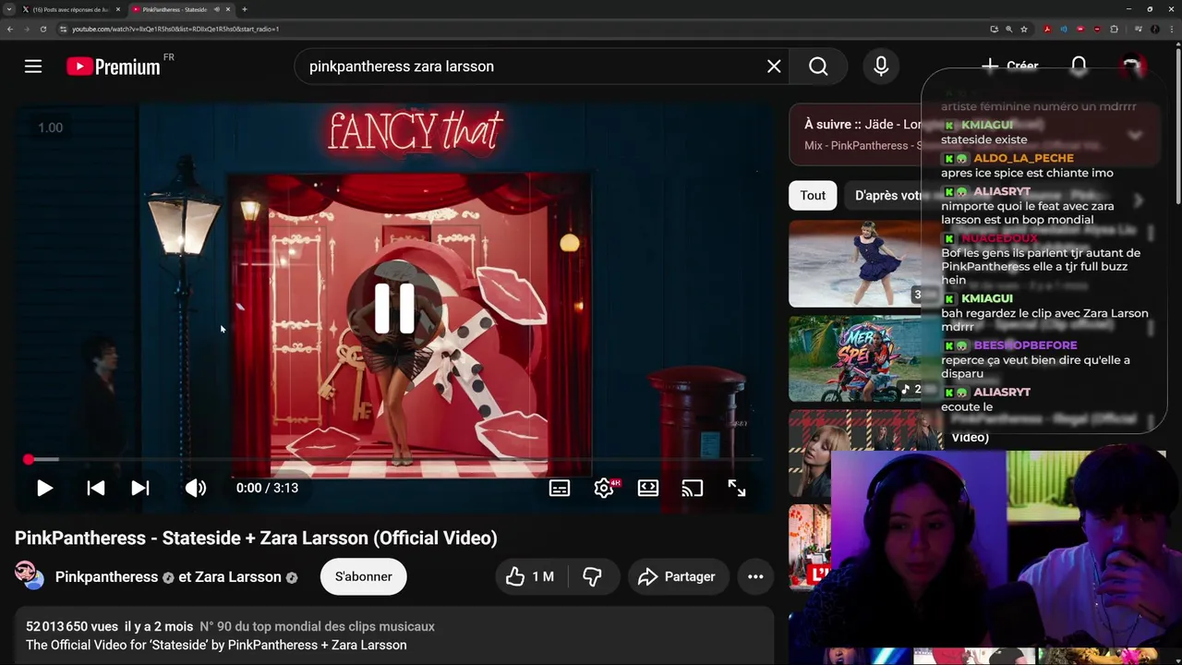Open the Créer button
The image size is (1182, 665).
tap(1009, 66)
